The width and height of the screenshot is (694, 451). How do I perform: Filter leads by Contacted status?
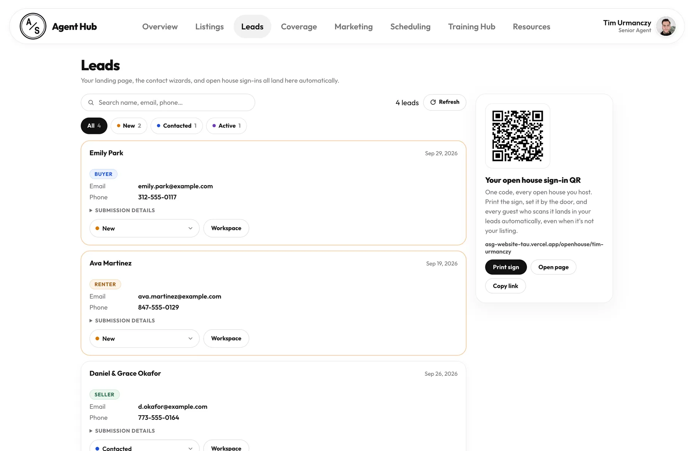click(177, 126)
